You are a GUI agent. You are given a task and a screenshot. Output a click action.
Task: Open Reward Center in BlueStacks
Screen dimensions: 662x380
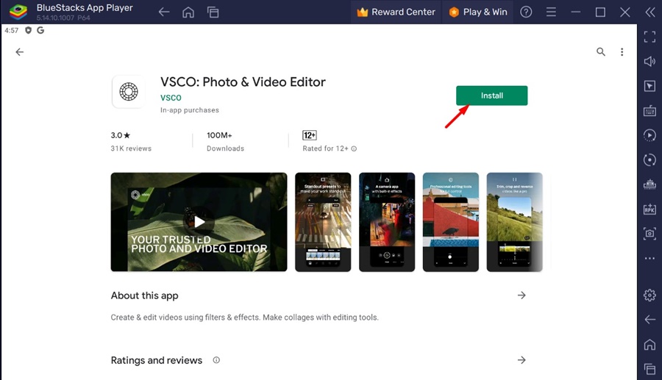coord(396,12)
